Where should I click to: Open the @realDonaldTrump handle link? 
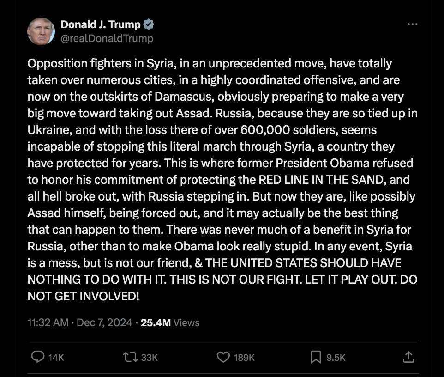point(107,38)
